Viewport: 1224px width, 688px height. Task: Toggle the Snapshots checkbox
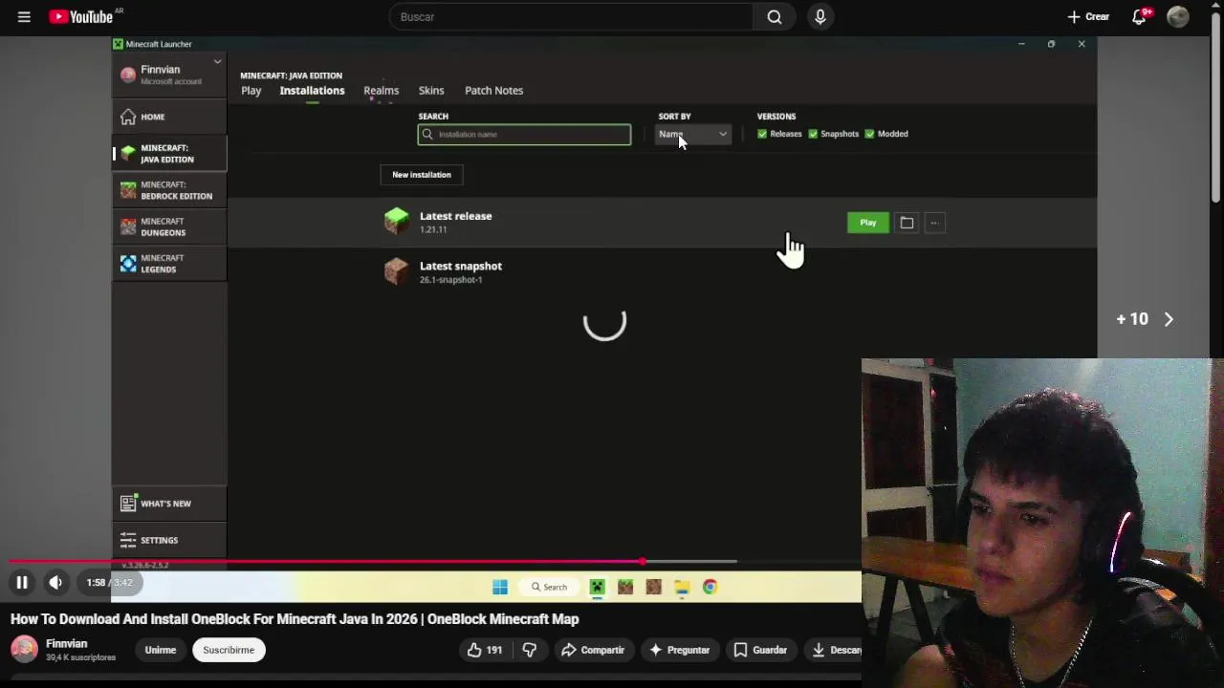[813, 134]
